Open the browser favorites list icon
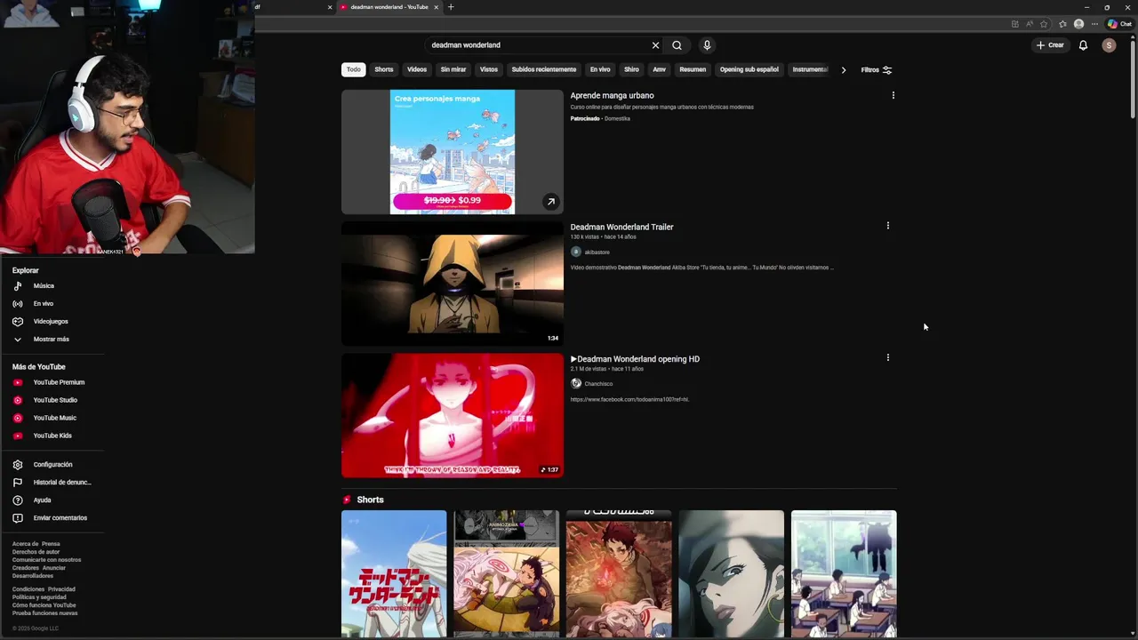Viewport: 1138px width, 640px height. tap(1062, 24)
